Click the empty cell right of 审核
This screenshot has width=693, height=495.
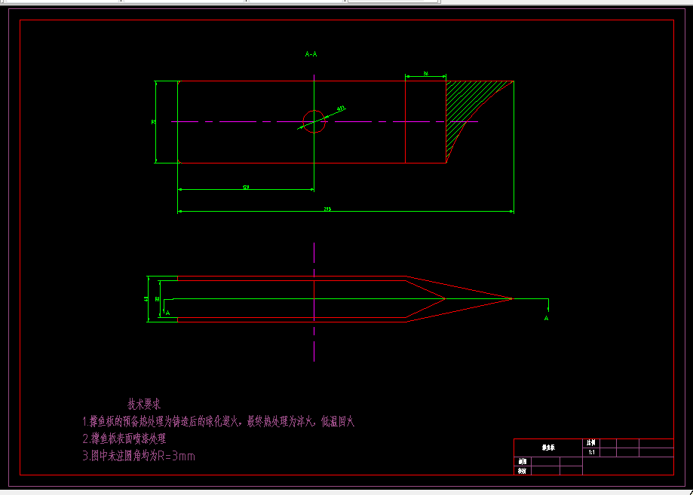pos(545,471)
